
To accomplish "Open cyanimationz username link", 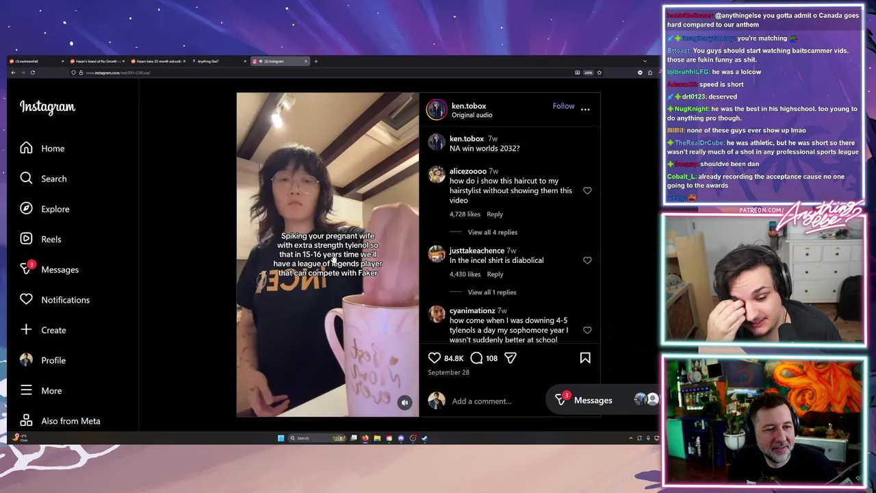I will (x=472, y=311).
